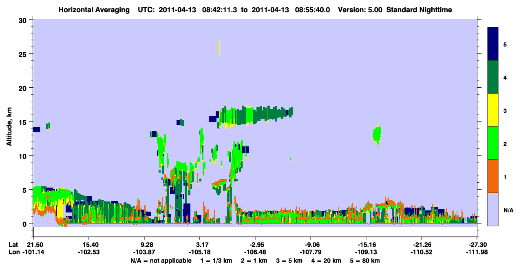
Task: Click the lavender N/A colorbar segment
Action: (x=493, y=209)
